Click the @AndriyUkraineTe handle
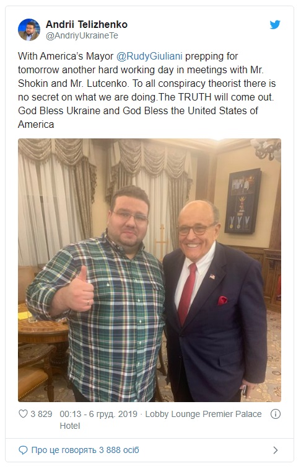Screen dimensions: 301x471 82,35
